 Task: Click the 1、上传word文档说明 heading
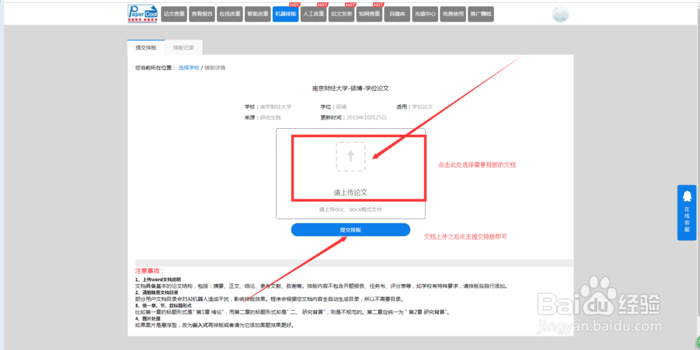click(158, 279)
